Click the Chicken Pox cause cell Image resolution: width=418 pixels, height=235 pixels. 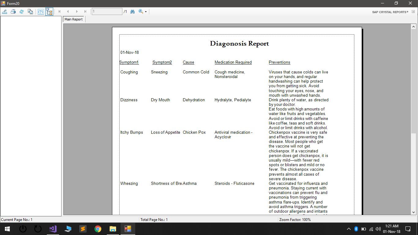[194, 132]
